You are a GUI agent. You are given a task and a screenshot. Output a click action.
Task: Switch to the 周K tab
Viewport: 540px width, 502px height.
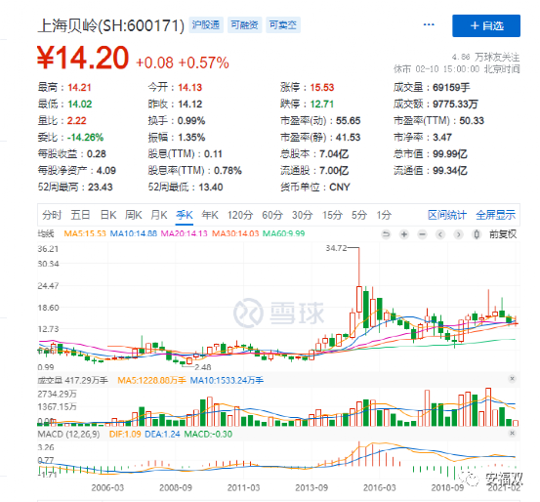pos(133,215)
